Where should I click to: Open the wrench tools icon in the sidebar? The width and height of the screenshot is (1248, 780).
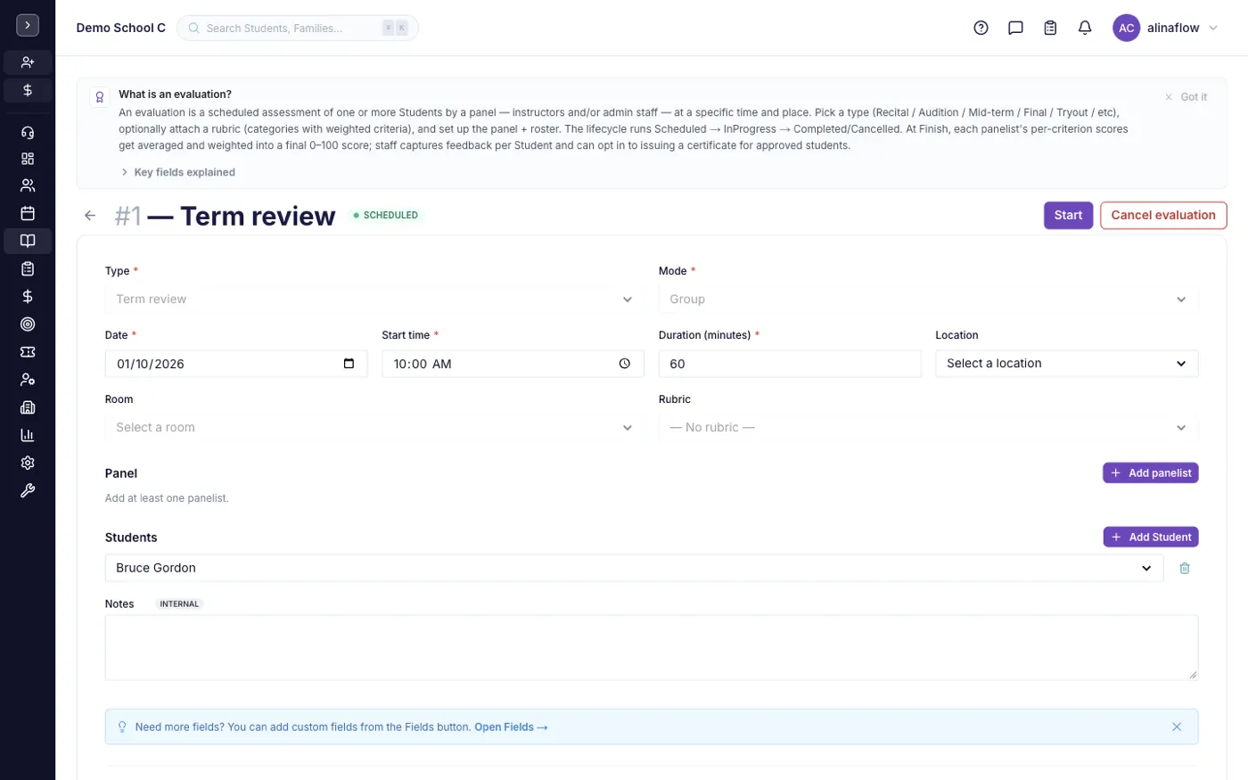tap(28, 490)
